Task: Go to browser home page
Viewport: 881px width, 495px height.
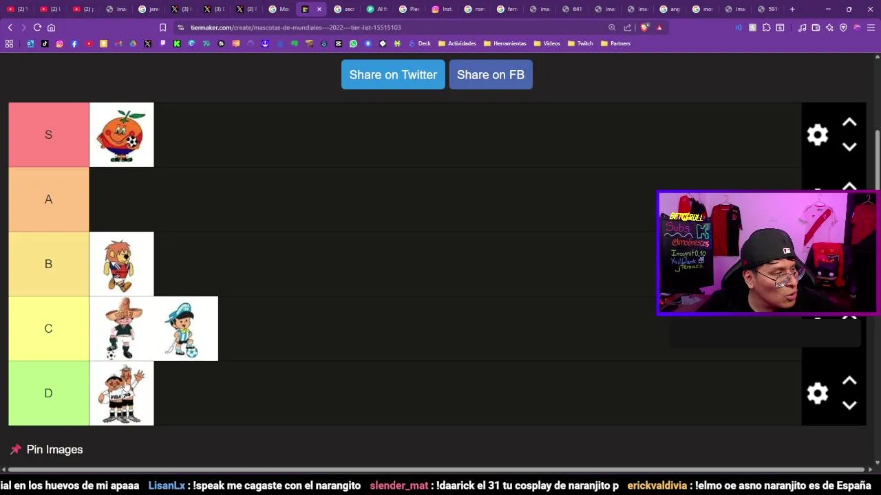Action: [51, 27]
